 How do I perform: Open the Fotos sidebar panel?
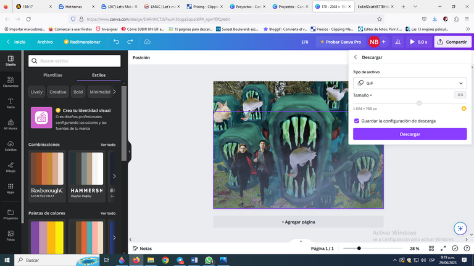point(10,236)
